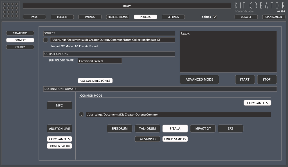The width and height of the screenshot is (288, 167).
Task: Select CREATE KITS in sidebar
Action: [20, 33]
